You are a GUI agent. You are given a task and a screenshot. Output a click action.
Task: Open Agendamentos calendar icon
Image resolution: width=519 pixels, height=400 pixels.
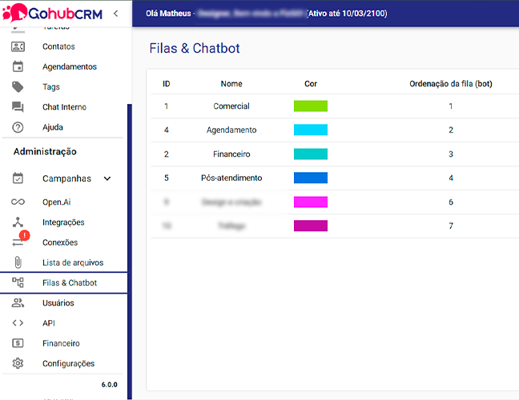[x=18, y=67]
